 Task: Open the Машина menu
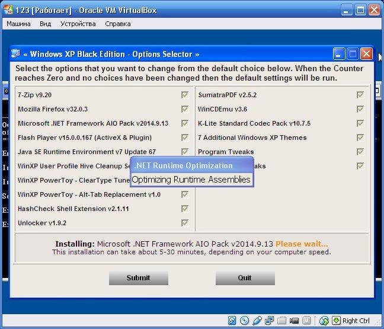click(x=18, y=24)
